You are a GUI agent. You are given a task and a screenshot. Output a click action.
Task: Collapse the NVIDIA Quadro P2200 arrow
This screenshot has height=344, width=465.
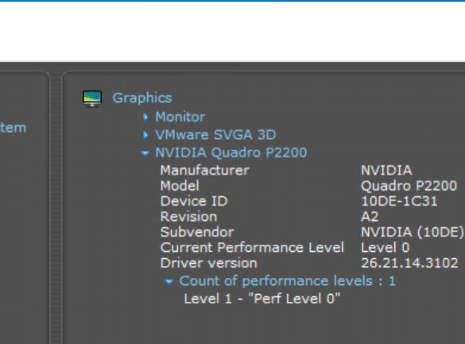[x=145, y=153]
